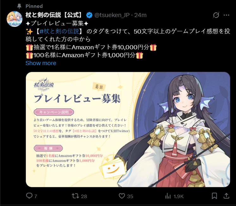Click the like count 35

click(130, 197)
